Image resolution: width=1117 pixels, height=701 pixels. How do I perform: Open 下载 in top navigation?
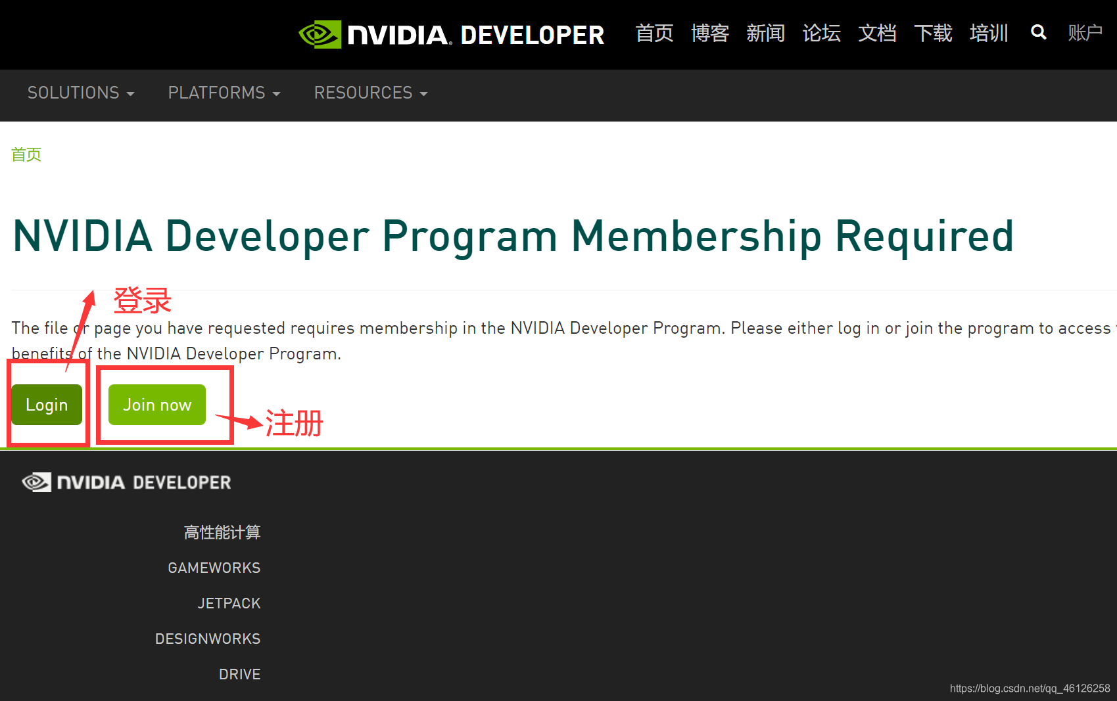click(x=933, y=33)
